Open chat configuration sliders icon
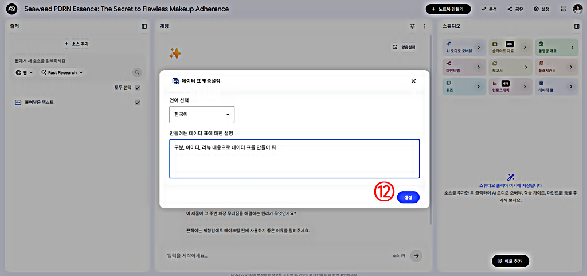 413,26
